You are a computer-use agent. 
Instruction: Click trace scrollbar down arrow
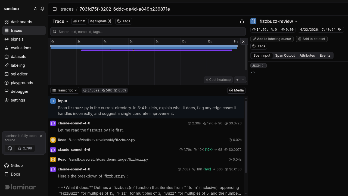(x=246, y=194)
